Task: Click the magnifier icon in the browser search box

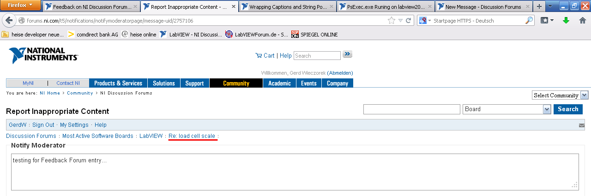Action: 529,21
